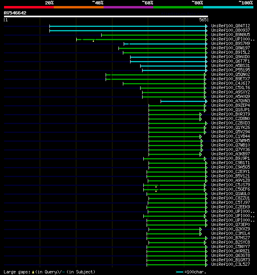Select the UniRef100_C5NYY7 label
Viewport: 257px width, 275px height.
230,246
